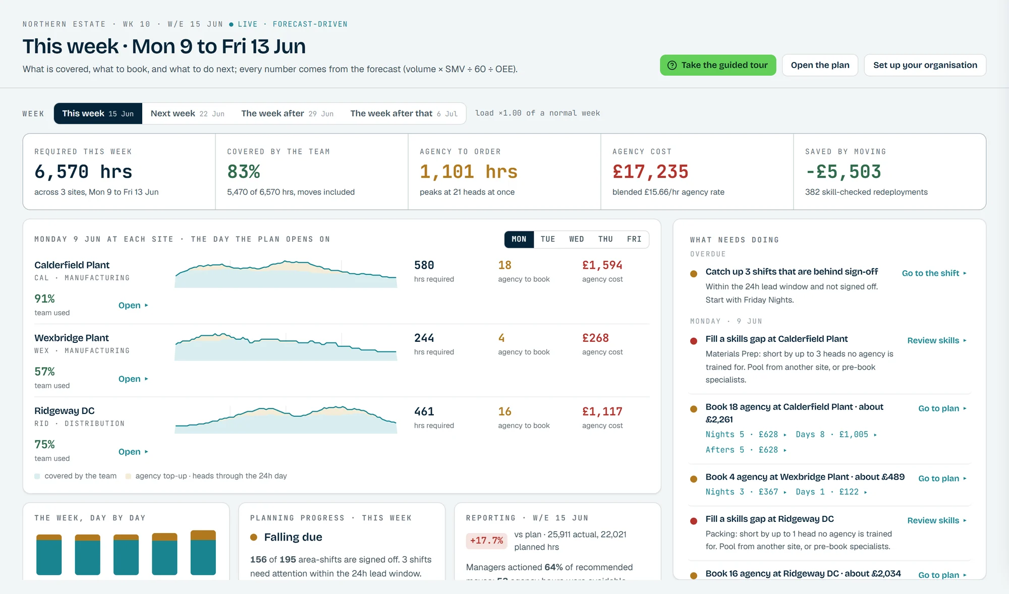Viewport: 1009px width, 594px height.
Task: Click Ridgeway £1,117 agency cost
Action: coord(602,411)
